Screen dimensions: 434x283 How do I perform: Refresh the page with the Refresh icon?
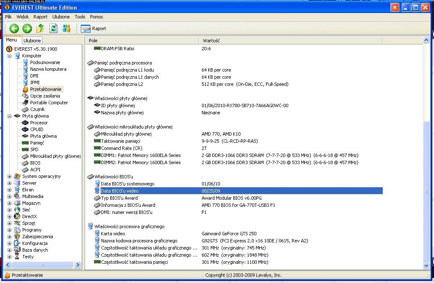click(x=54, y=28)
